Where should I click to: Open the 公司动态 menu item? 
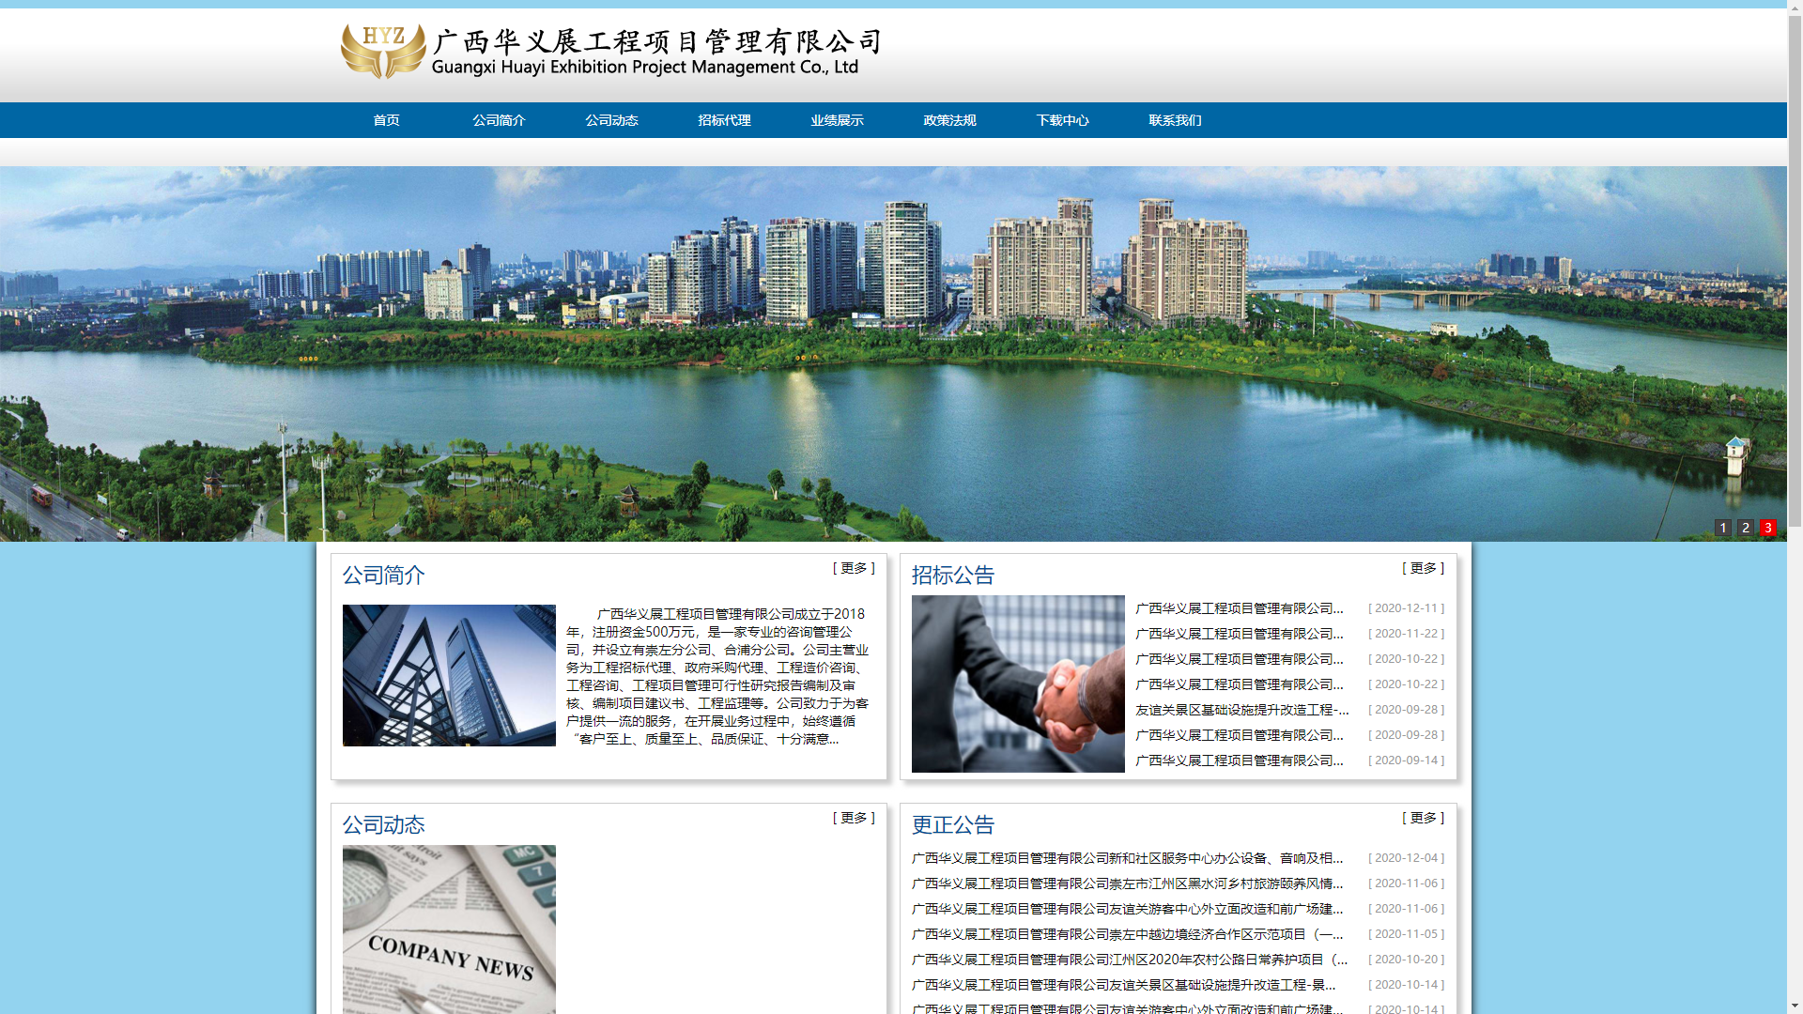(x=610, y=120)
